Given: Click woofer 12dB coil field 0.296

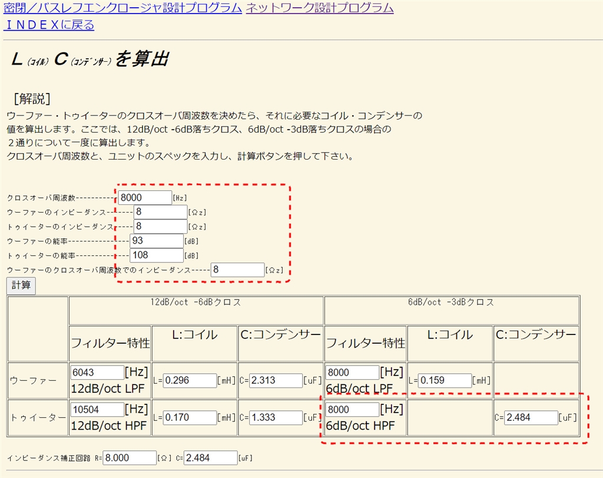Looking at the screenshot, I should tap(190, 380).
